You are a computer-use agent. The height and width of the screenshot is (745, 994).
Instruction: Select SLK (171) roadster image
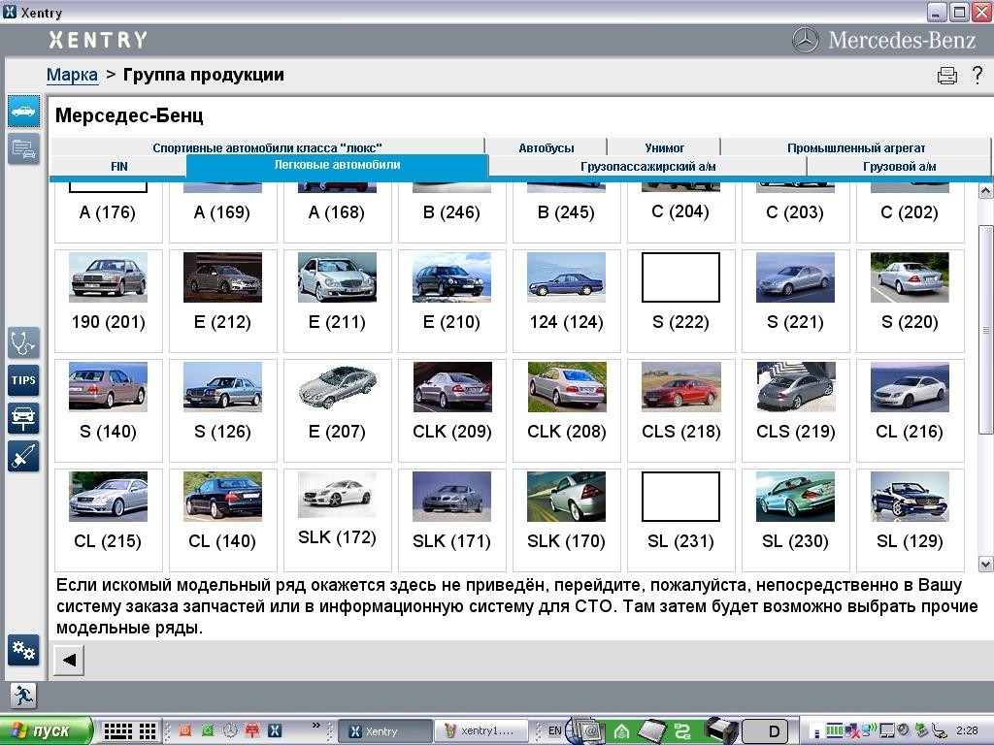pos(452,497)
